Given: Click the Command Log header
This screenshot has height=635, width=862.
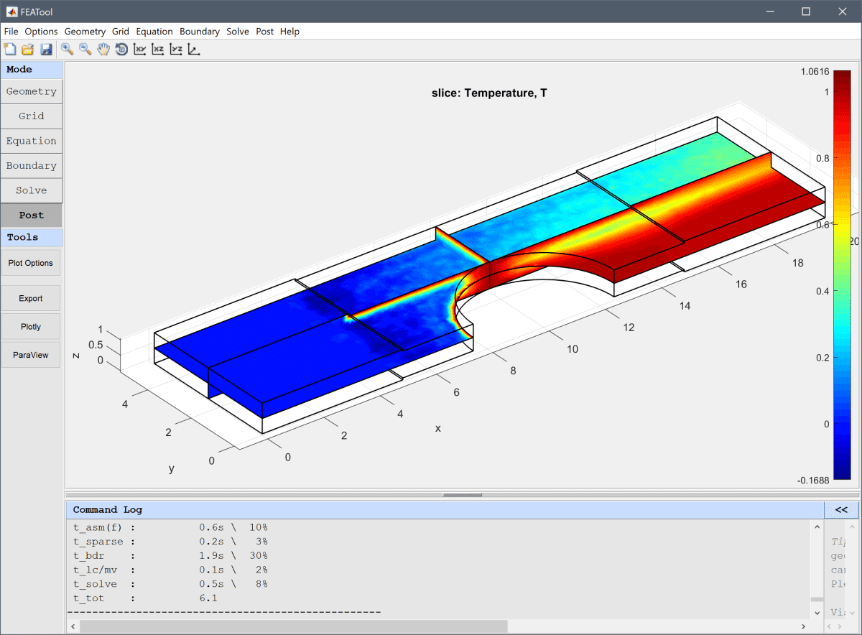Looking at the screenshot, I should 445,510.
